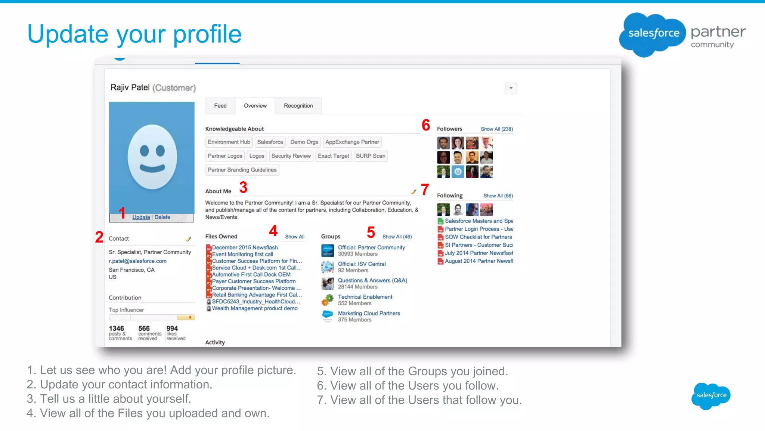Image resolution: width=765 pixels, height=431 pixels.
Task: Click the smiley profile picture
Action: click(x=152, y=157)
